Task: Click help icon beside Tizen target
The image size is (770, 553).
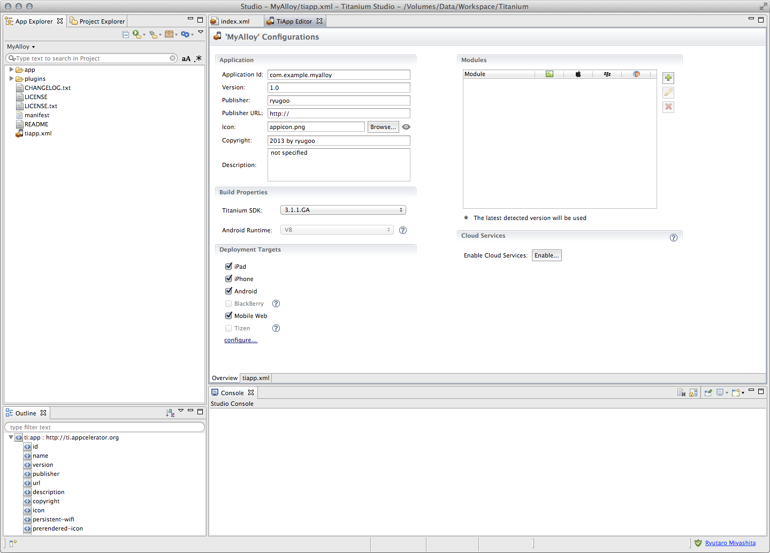Action: point(276,328)
